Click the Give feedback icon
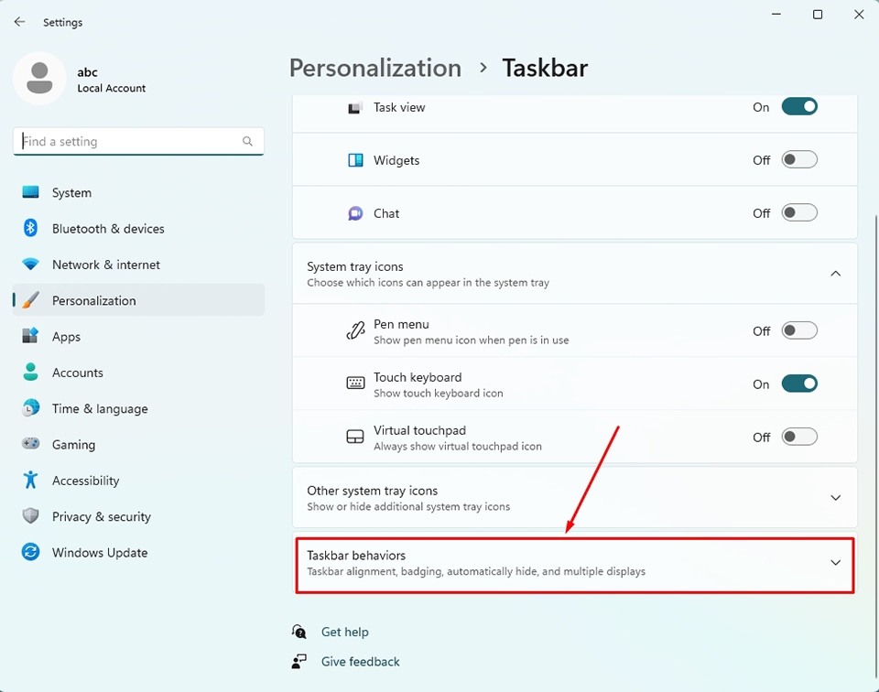Viewport: 879px width, 692px height. [299, 661]
